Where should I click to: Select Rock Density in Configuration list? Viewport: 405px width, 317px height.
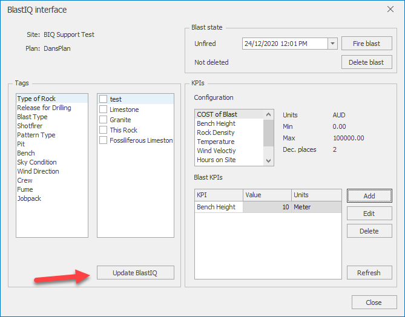[229, 132]
